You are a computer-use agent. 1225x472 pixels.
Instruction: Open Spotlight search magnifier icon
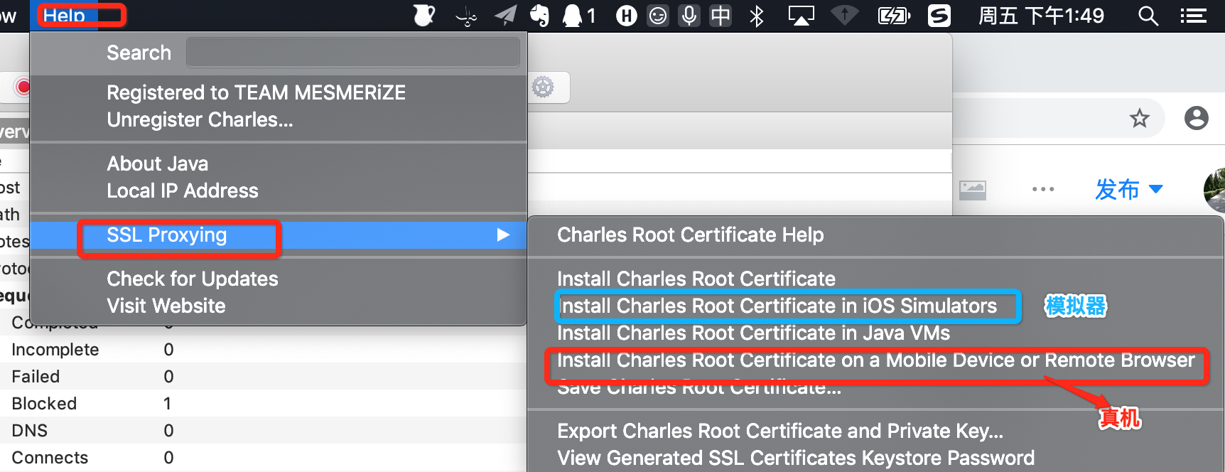(1148, 16)
